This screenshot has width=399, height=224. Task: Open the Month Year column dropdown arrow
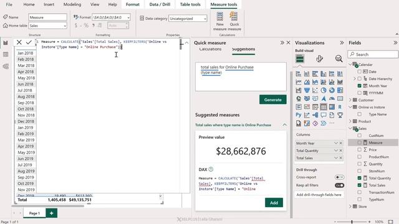tap(336, 143)
